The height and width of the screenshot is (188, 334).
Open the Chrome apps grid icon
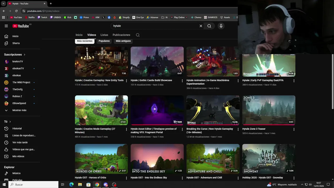[x=3, y=17]
